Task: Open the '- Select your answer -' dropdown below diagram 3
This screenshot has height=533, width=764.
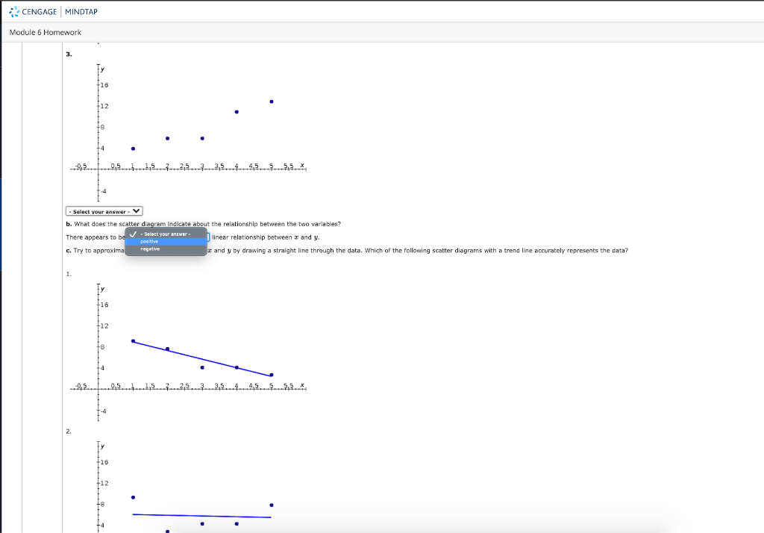Action: pyautogui.click(x=103, y=211)
